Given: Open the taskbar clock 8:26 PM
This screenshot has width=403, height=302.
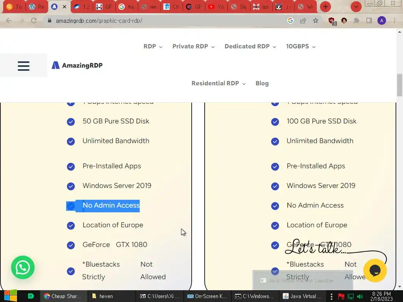Looking at the screenshot, I should pos(381,296).
